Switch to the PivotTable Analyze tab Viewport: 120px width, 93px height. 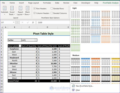pos(111,3)
